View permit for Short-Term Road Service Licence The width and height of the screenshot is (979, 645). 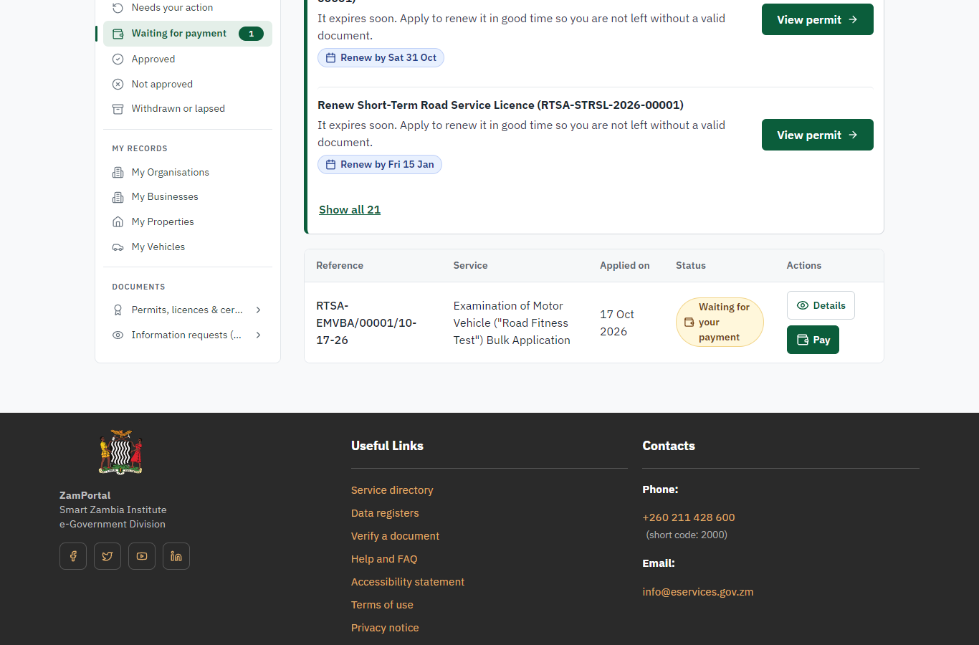[818, 135]
